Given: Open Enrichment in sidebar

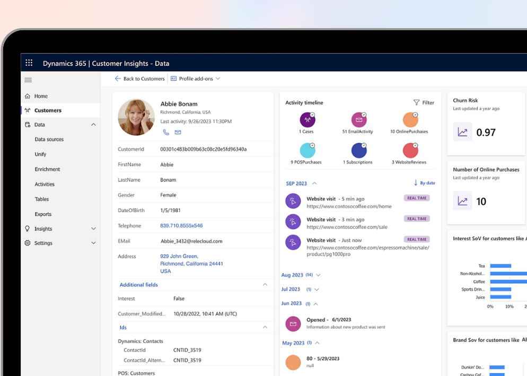Looking at the screenshot, I should (47, 169).
